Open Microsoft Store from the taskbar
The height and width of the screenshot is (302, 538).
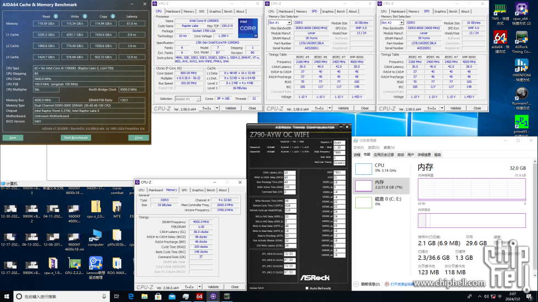tap(158, 296)
